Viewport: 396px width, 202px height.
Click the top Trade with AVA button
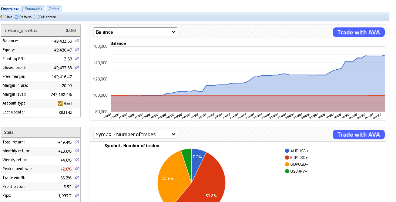pos(358,32)
